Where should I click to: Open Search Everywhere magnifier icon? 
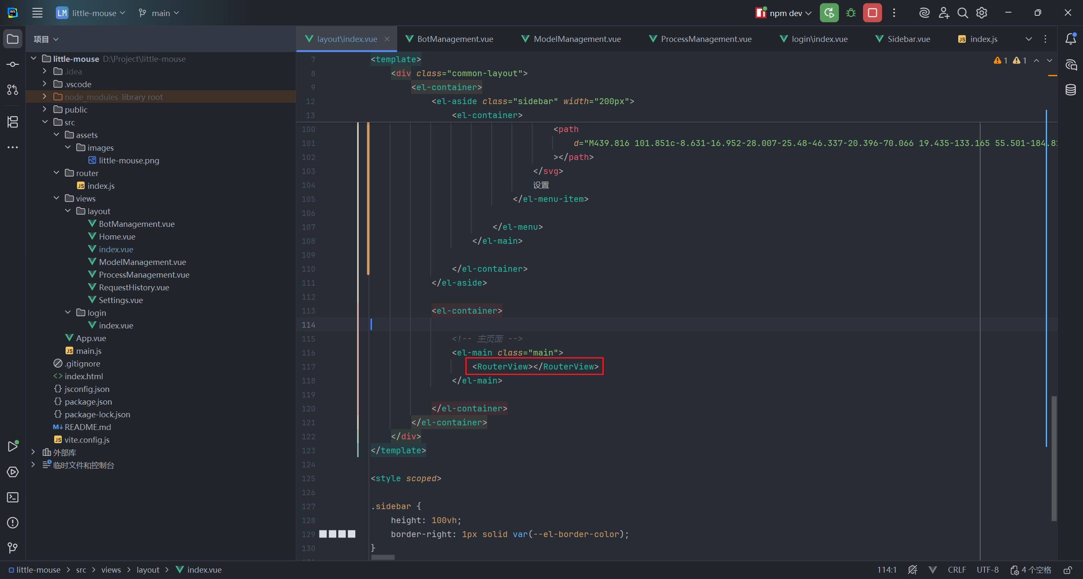tap(962, 13)
